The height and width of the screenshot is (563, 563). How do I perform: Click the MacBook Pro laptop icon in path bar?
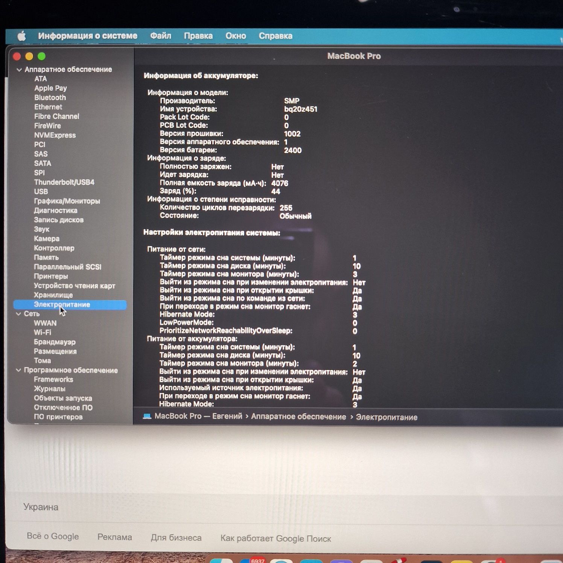tap(147, 416)
